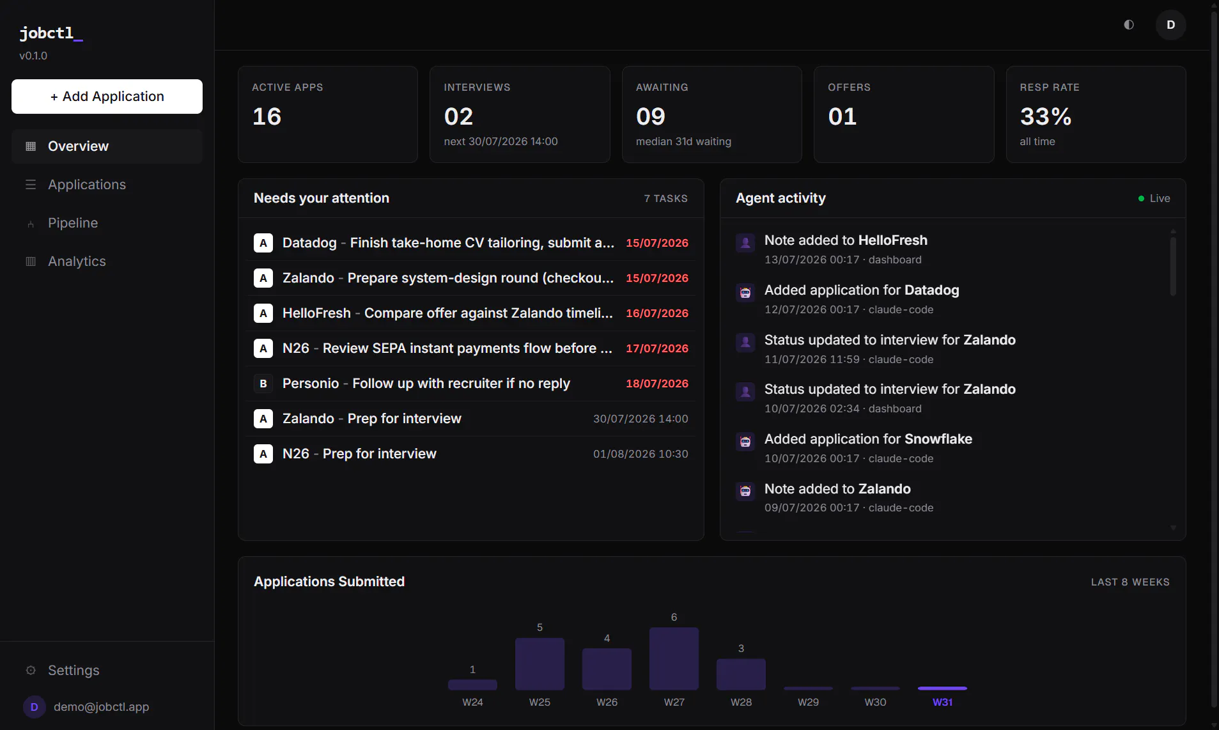Click the W26 bar in the chart
This screenshot has height=730, width=1219.
click(x=607, y=669)
